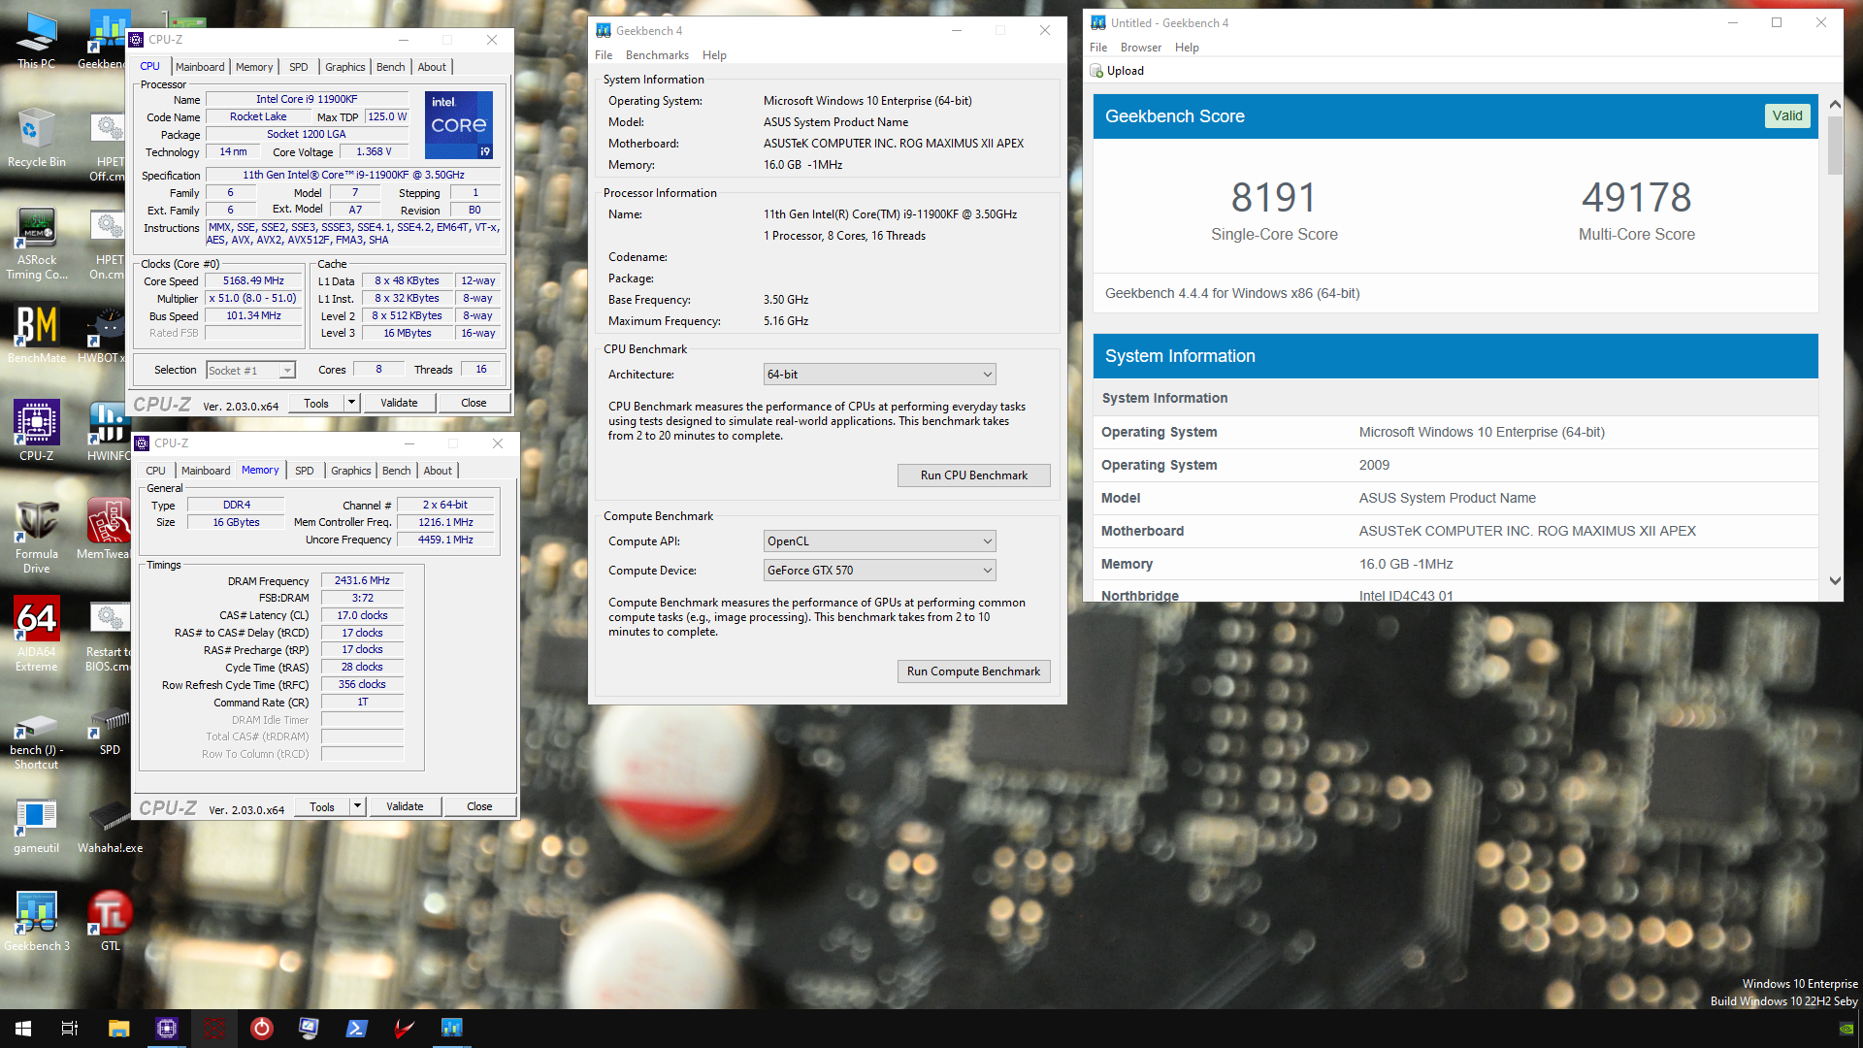The height and width of the screenshot is (1048, 1863).
Task: Click Validate in top CPU-Z window
Action: pos(399,403)
